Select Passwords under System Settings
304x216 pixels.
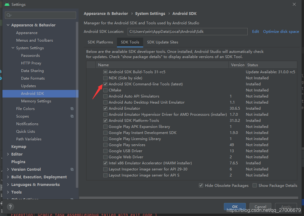pyautogui.click(x=30, y=56)
